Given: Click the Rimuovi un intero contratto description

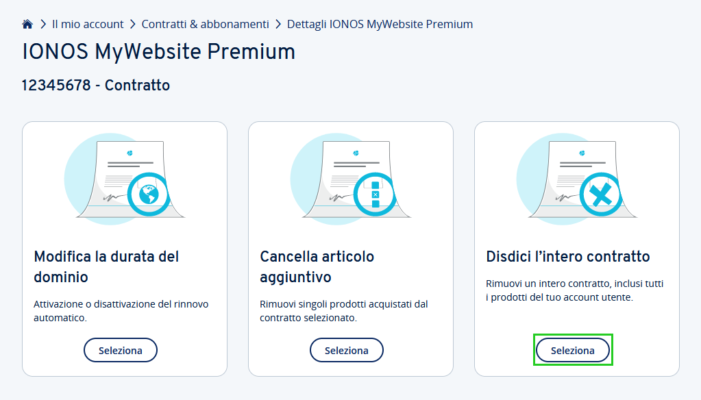Looking at the screenshot, I should click(x=574, y=290).
